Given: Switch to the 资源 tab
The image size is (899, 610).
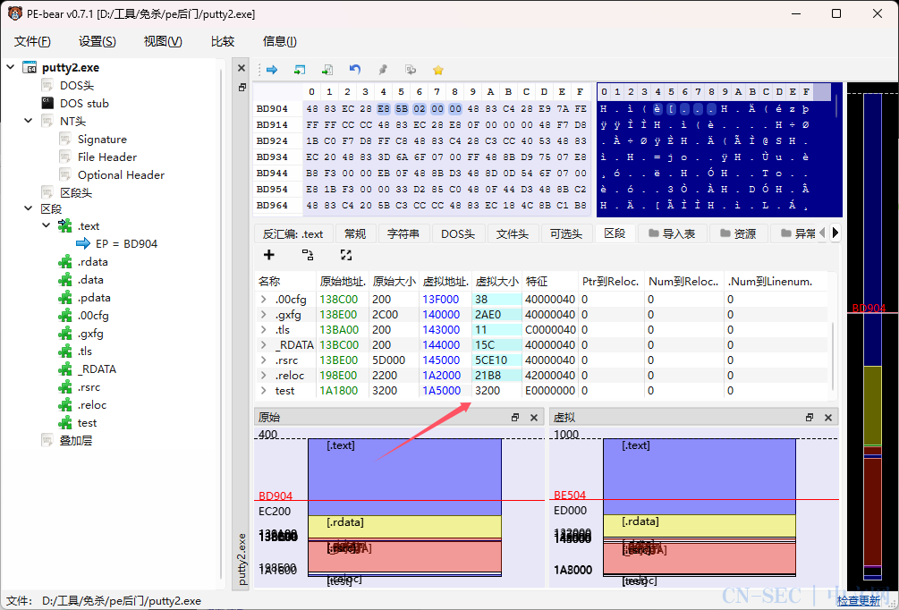Looking at the screenshot, I should tap(739, 233).
